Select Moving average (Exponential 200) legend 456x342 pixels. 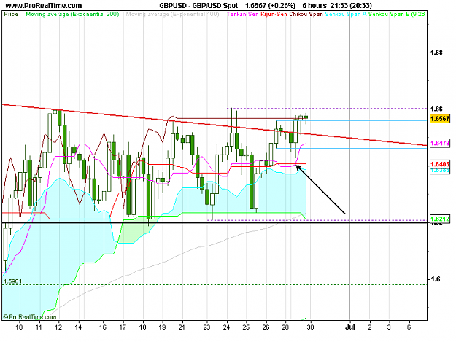pyautogui.click(x=72, y=14)
